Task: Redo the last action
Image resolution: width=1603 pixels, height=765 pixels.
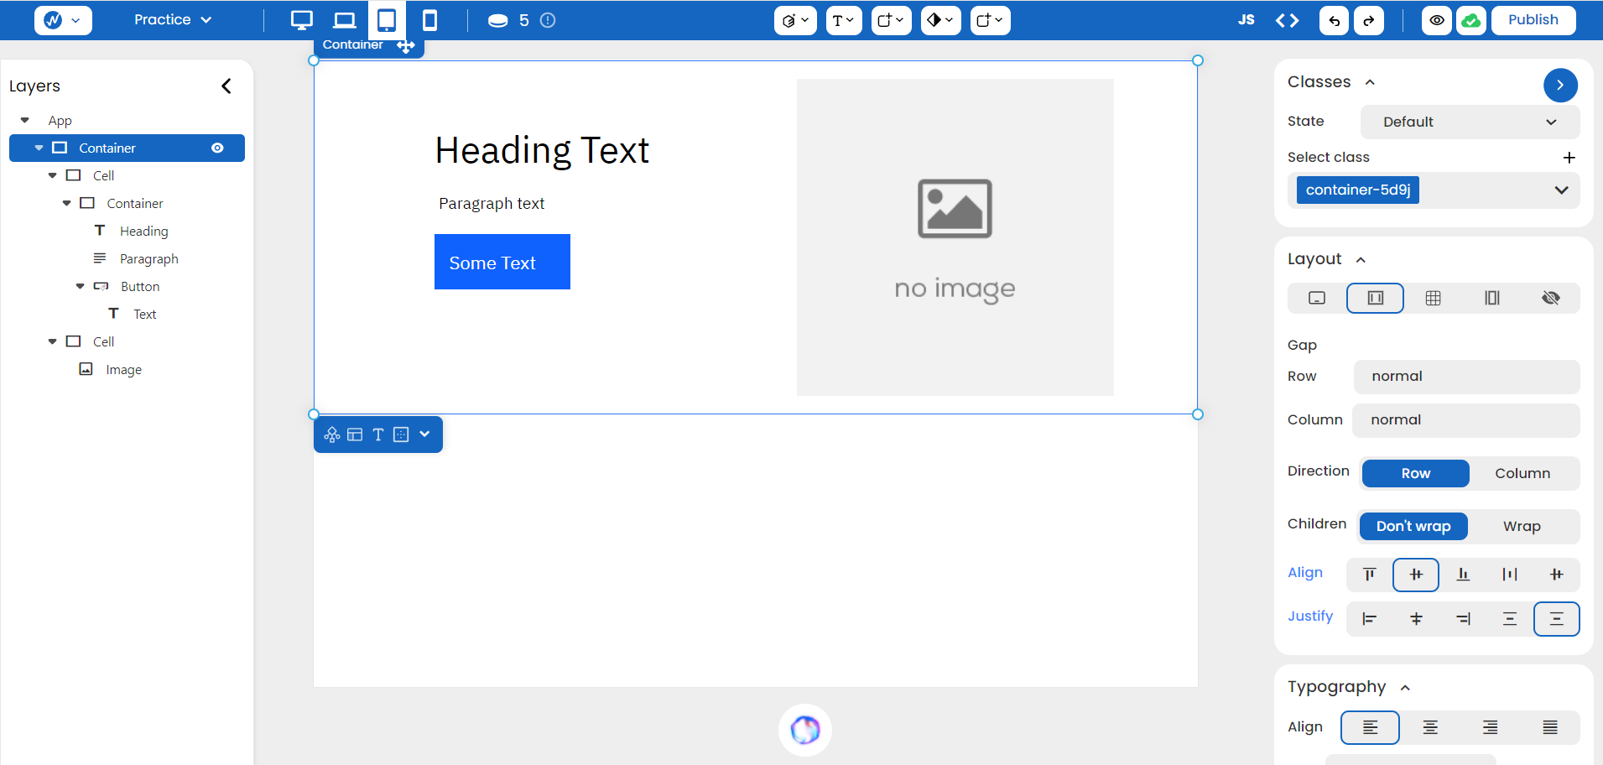Action: coord(1369,20)
